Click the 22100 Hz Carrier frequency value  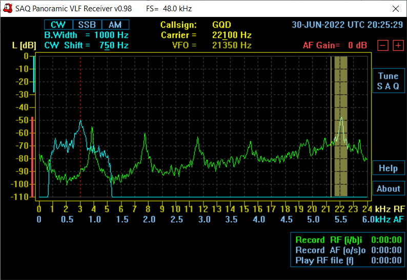[232, 35]
